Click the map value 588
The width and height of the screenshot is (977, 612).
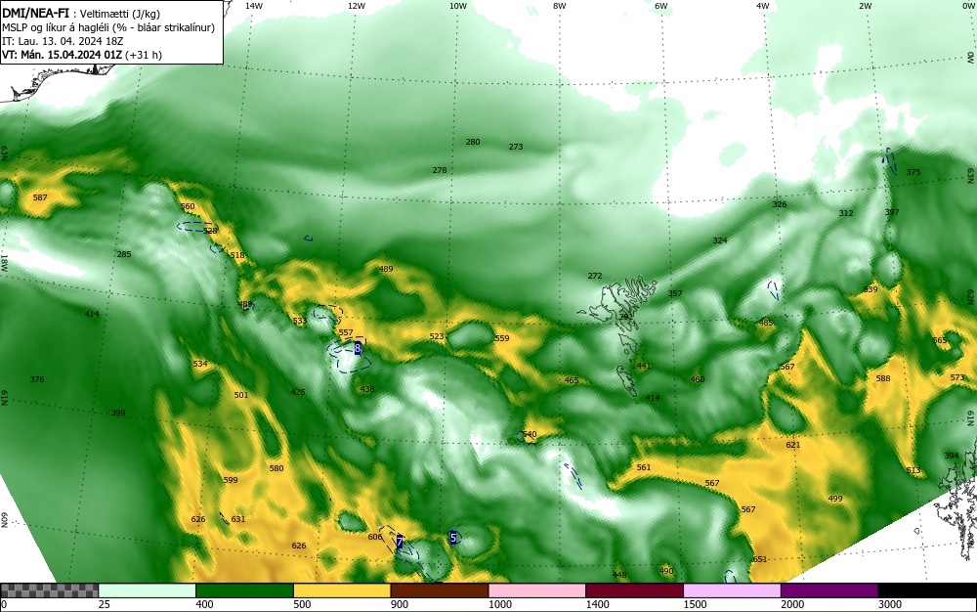pyautogui.click(x=883, y=378)
